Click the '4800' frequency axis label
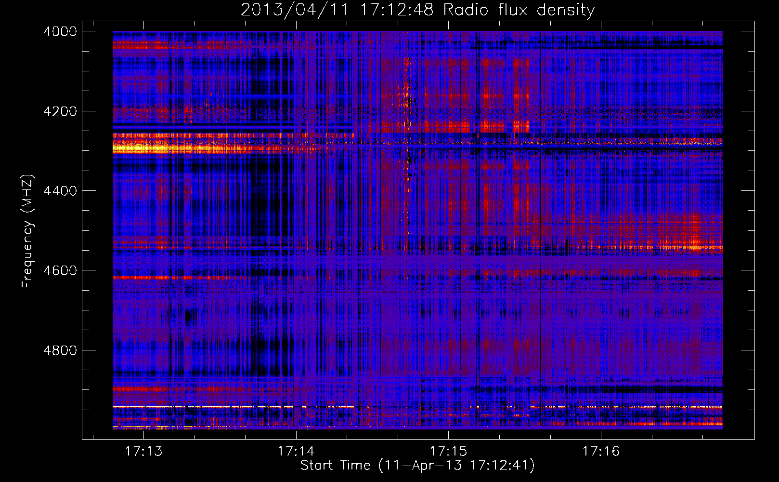The width and height of the screenshot is (779, 482). tap(60, 350)
